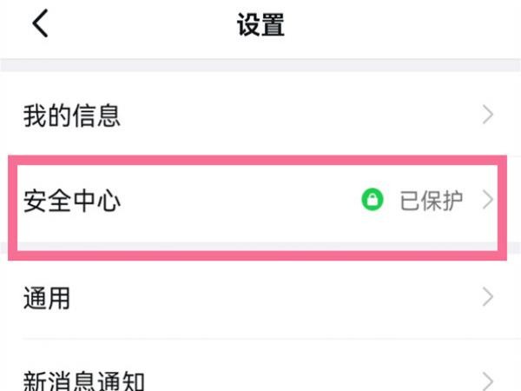Click the chevron arrow beside 新消息通知
The image size is (521, 391).
pos(487,382)
